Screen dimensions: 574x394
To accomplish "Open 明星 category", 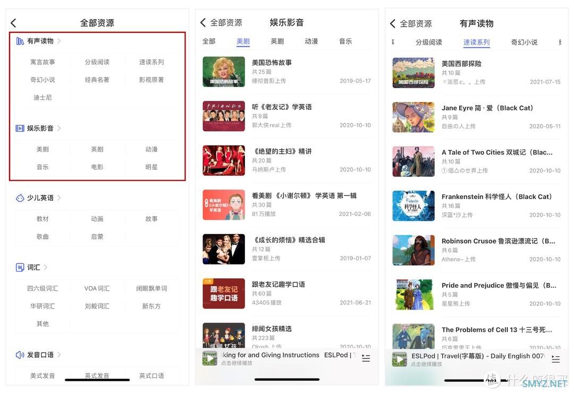I will pos(151,167).
